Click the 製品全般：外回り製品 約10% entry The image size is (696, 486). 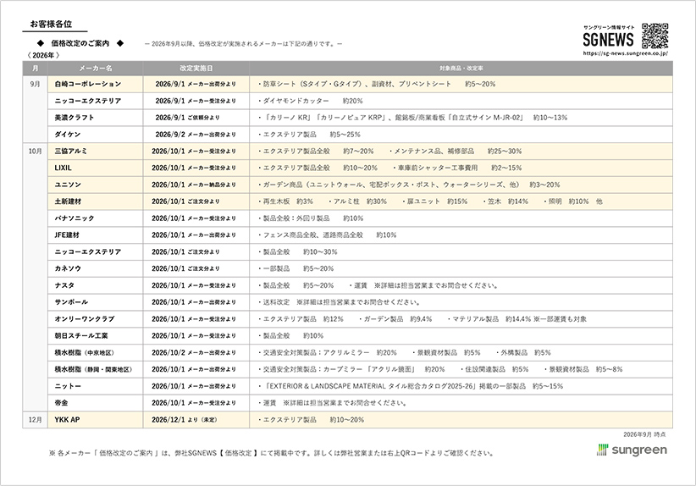click(311, 218)
